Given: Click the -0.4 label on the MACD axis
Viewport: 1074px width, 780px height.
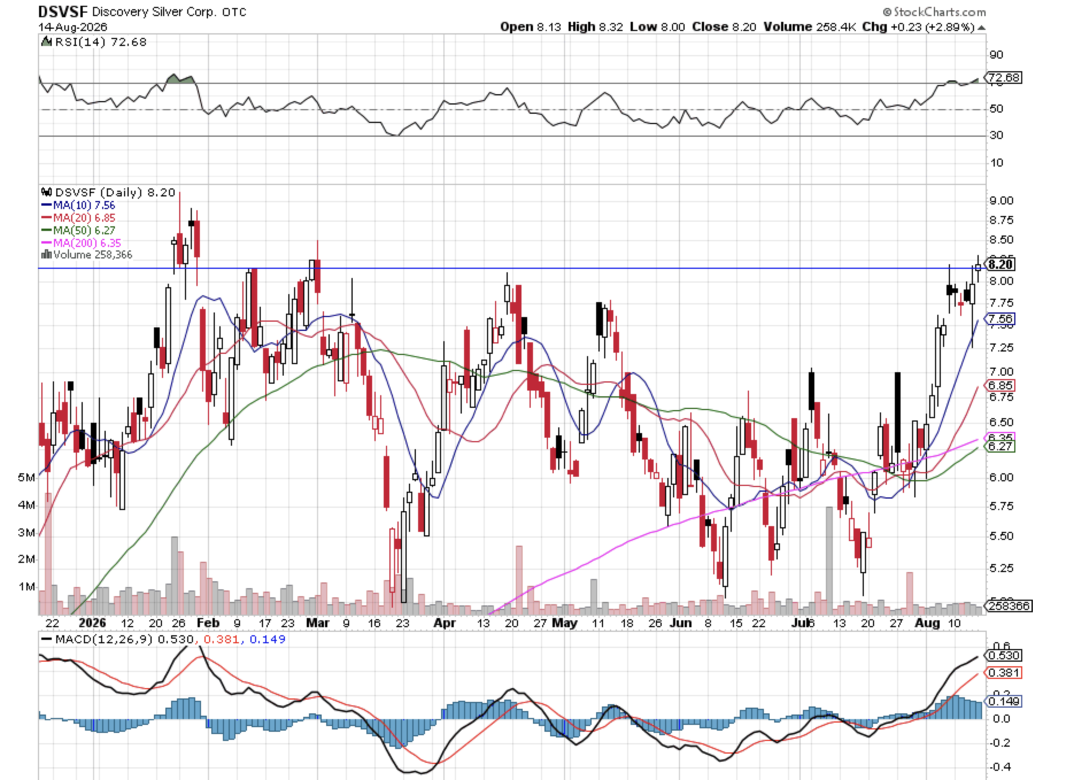Looking at the screenshot, I should (x=1000, y=767).
